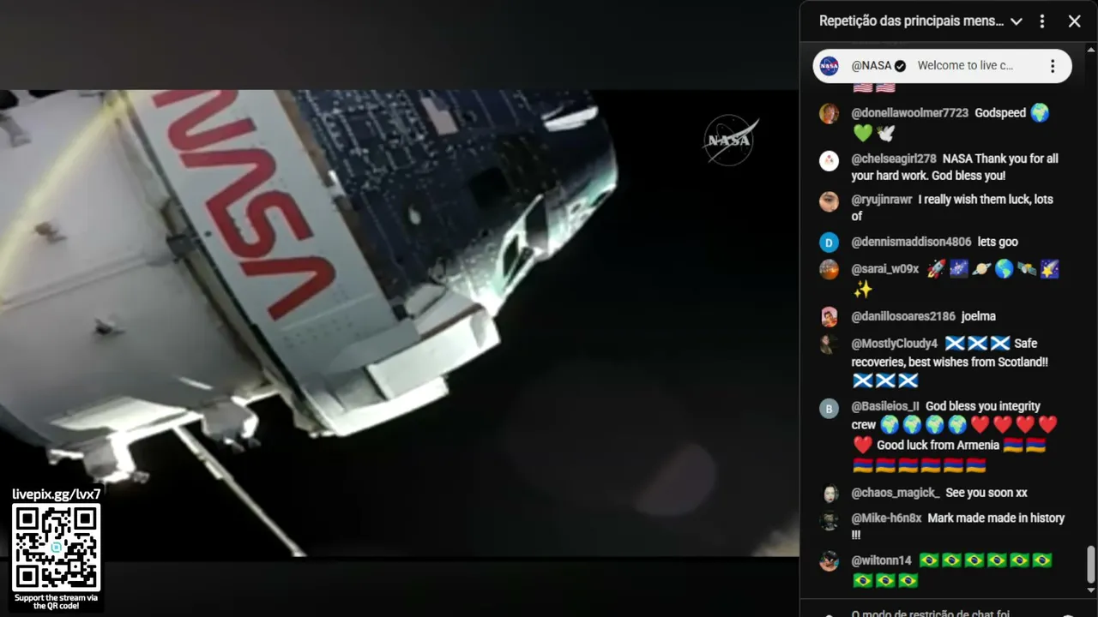The image size is (1098, 617).
Task: Click message 'I really wish them luck, lots of'
Action: click(x=952, y=208)
